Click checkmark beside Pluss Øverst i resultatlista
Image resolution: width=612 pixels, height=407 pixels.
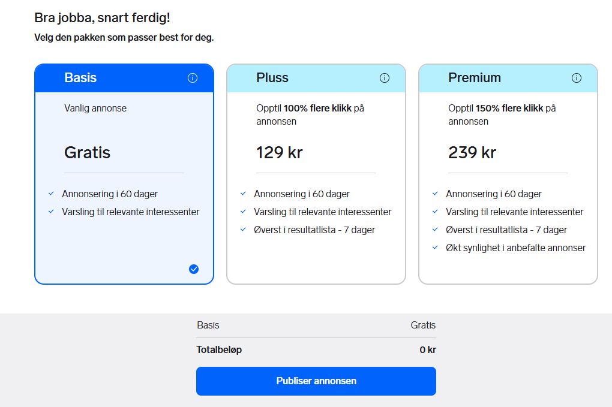[243, 230]
